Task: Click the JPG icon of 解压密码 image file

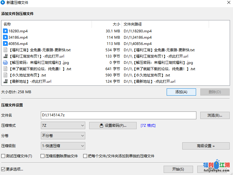Action: [x=5, y=62]
